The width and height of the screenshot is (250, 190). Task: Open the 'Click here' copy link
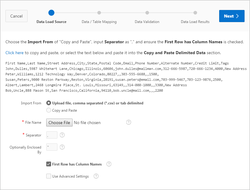pyautogui.click(x=15, y=53)
